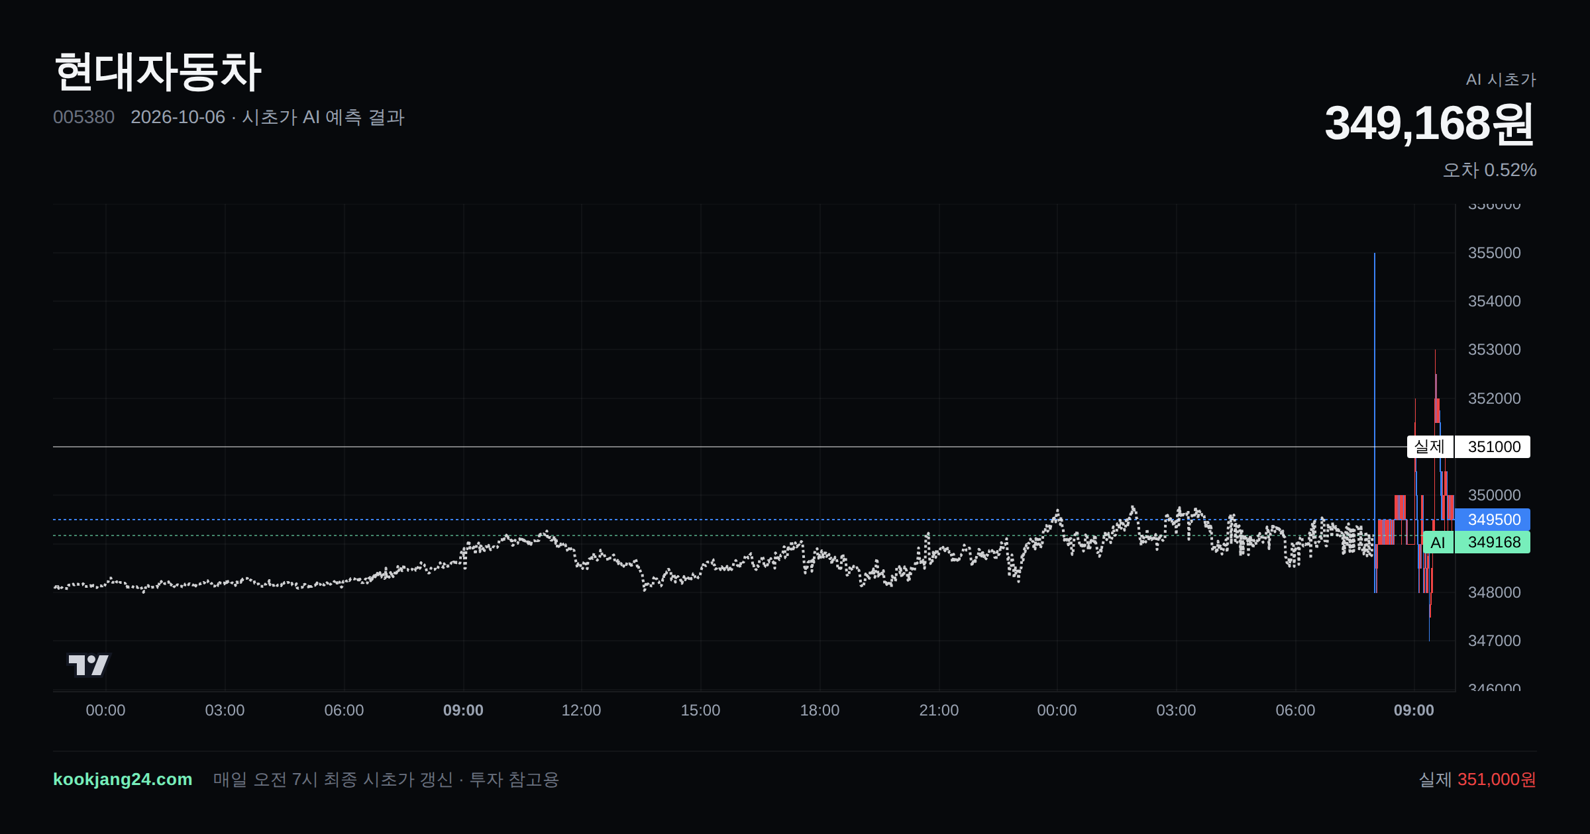Click the 348000 price axis label
The width and height of the screenshot is (1590, 834).
(1494, 592)
